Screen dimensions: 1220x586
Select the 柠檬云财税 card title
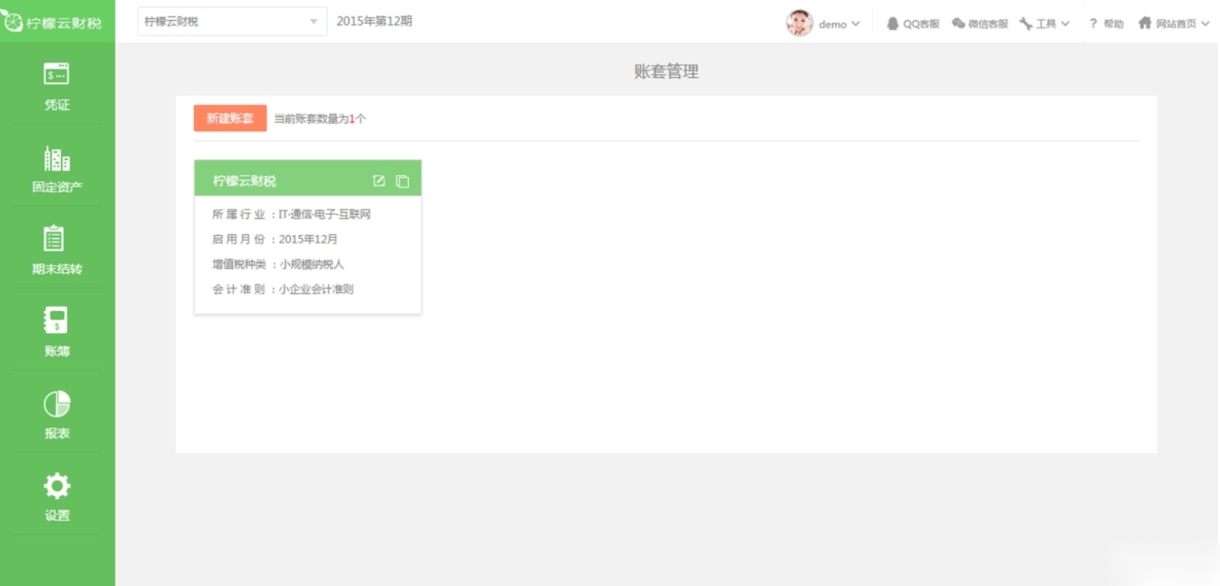tap(244, 180)
